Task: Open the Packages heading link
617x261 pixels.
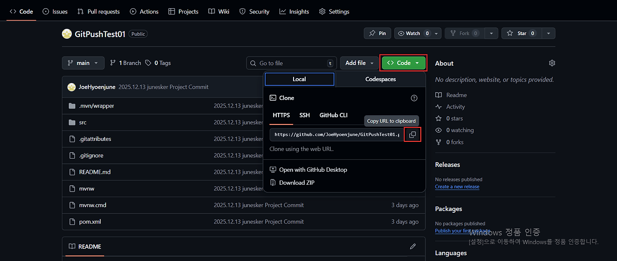Action: [448, 209]
